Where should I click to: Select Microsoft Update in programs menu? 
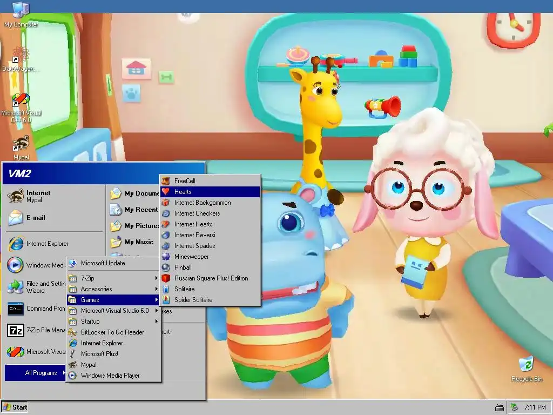coord(113,263)
